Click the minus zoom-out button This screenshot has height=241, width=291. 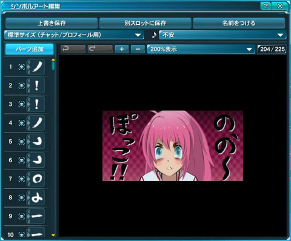[138, 49]
